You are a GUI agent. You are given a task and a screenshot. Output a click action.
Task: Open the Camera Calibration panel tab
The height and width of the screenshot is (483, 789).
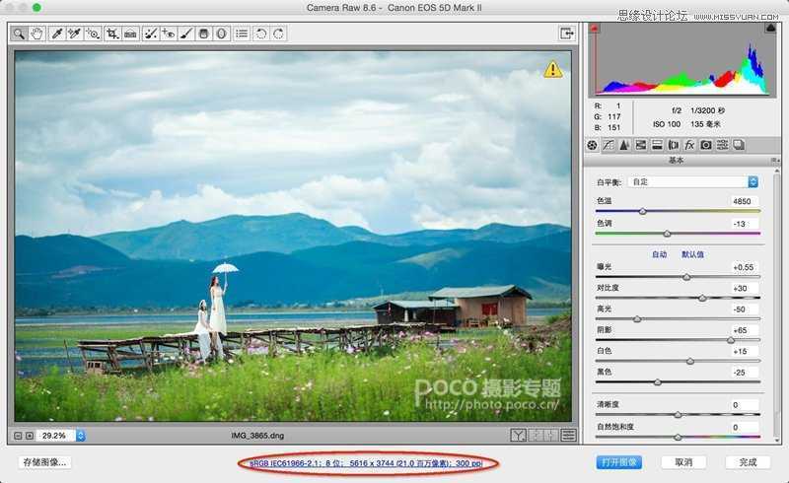pyautogui.click(x=706, y=146)
